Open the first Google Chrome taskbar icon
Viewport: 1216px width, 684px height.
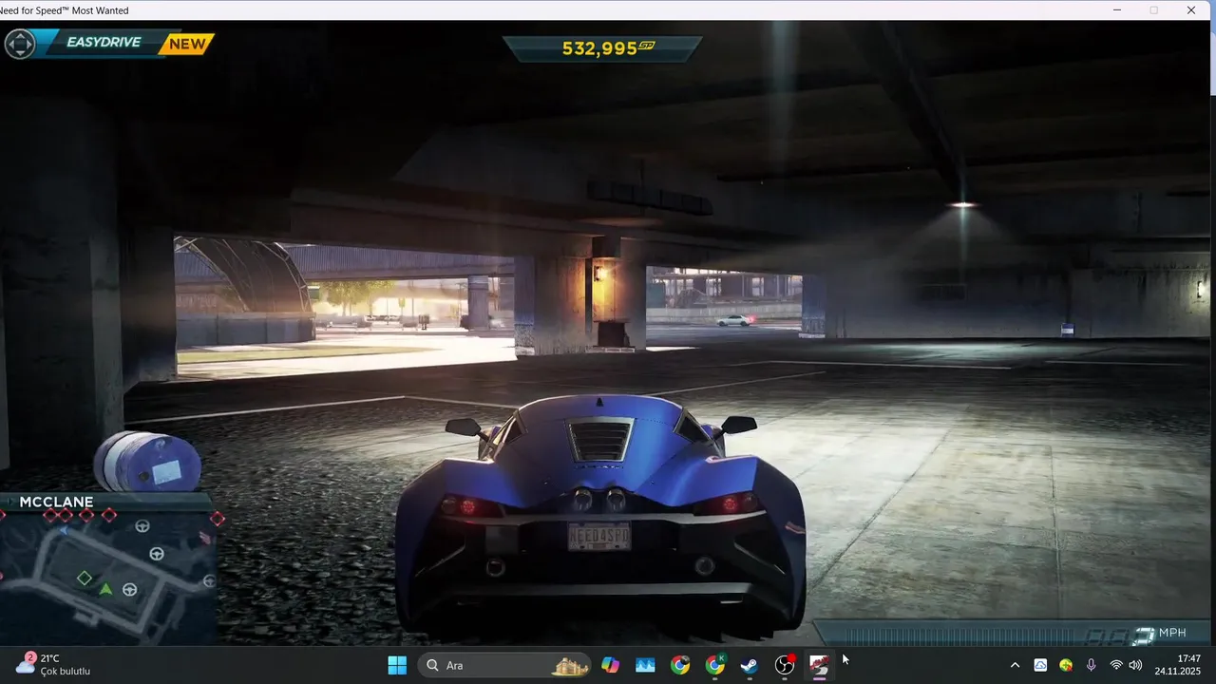point(680,665)
